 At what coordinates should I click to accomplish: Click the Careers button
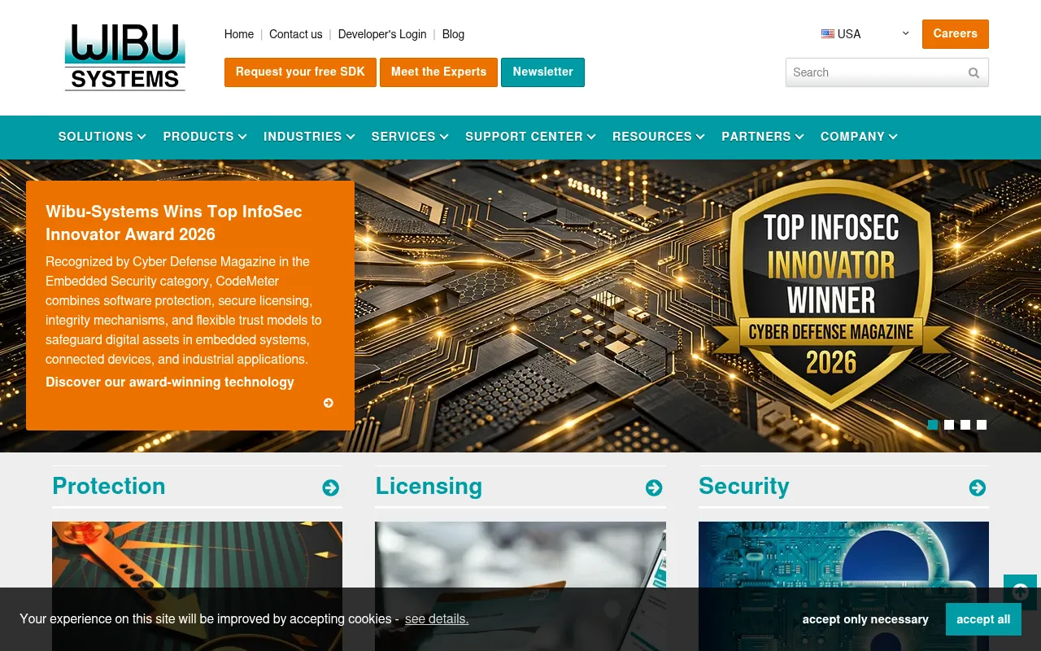[x=956, y=34]
